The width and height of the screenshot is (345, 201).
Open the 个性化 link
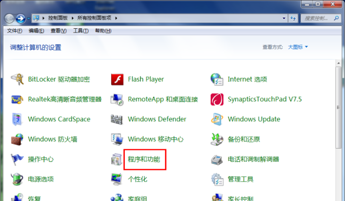point(138,179)
